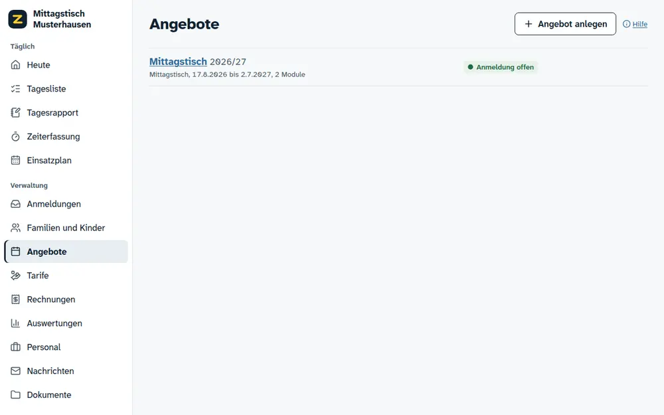This screenshot has width=664, height=415.
Task: Click the Angebote calendar icon
Action: tap(16, 252)
